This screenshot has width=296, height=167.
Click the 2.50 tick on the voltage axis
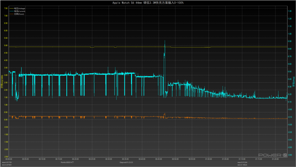click(x=6, y=83)
